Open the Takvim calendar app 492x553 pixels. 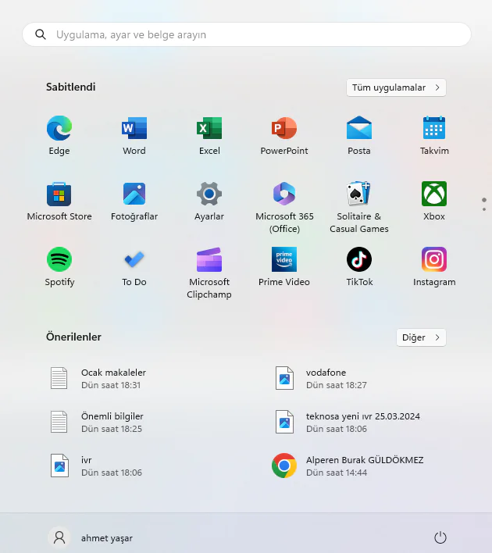[434, 135]
